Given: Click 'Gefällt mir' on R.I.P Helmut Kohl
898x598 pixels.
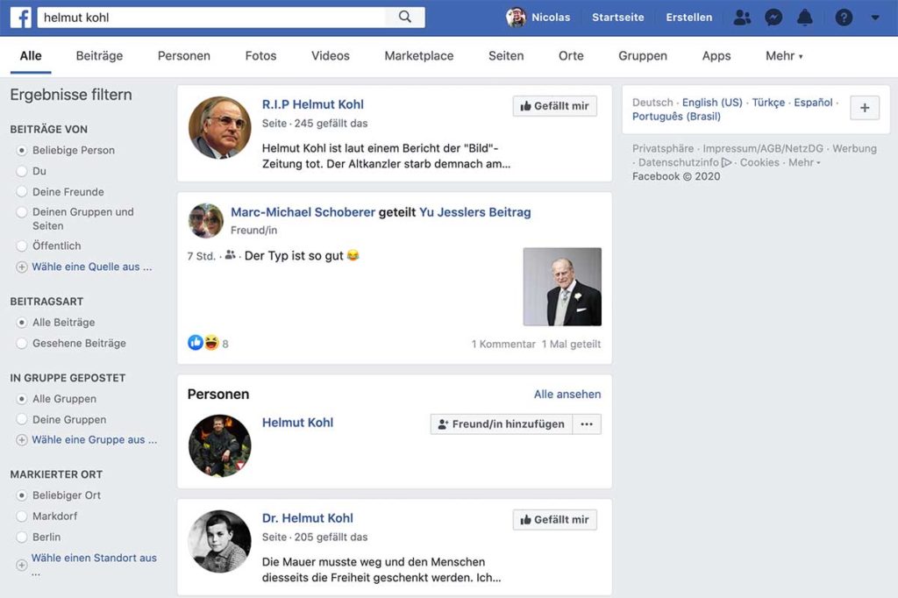Looking at the screenshot, I should (x=554, y=106).
